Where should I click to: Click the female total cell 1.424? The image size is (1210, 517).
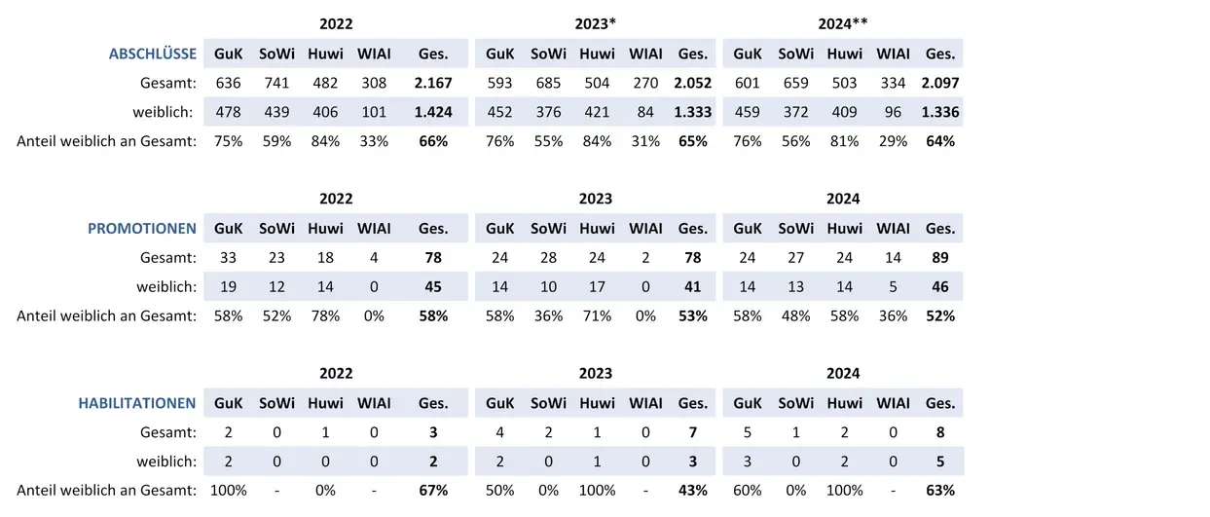pos(433,112)
